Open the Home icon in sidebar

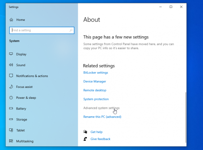(x=11, y=20)
